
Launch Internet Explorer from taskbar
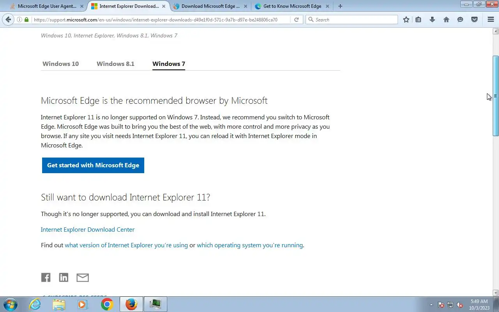(35, 304)
